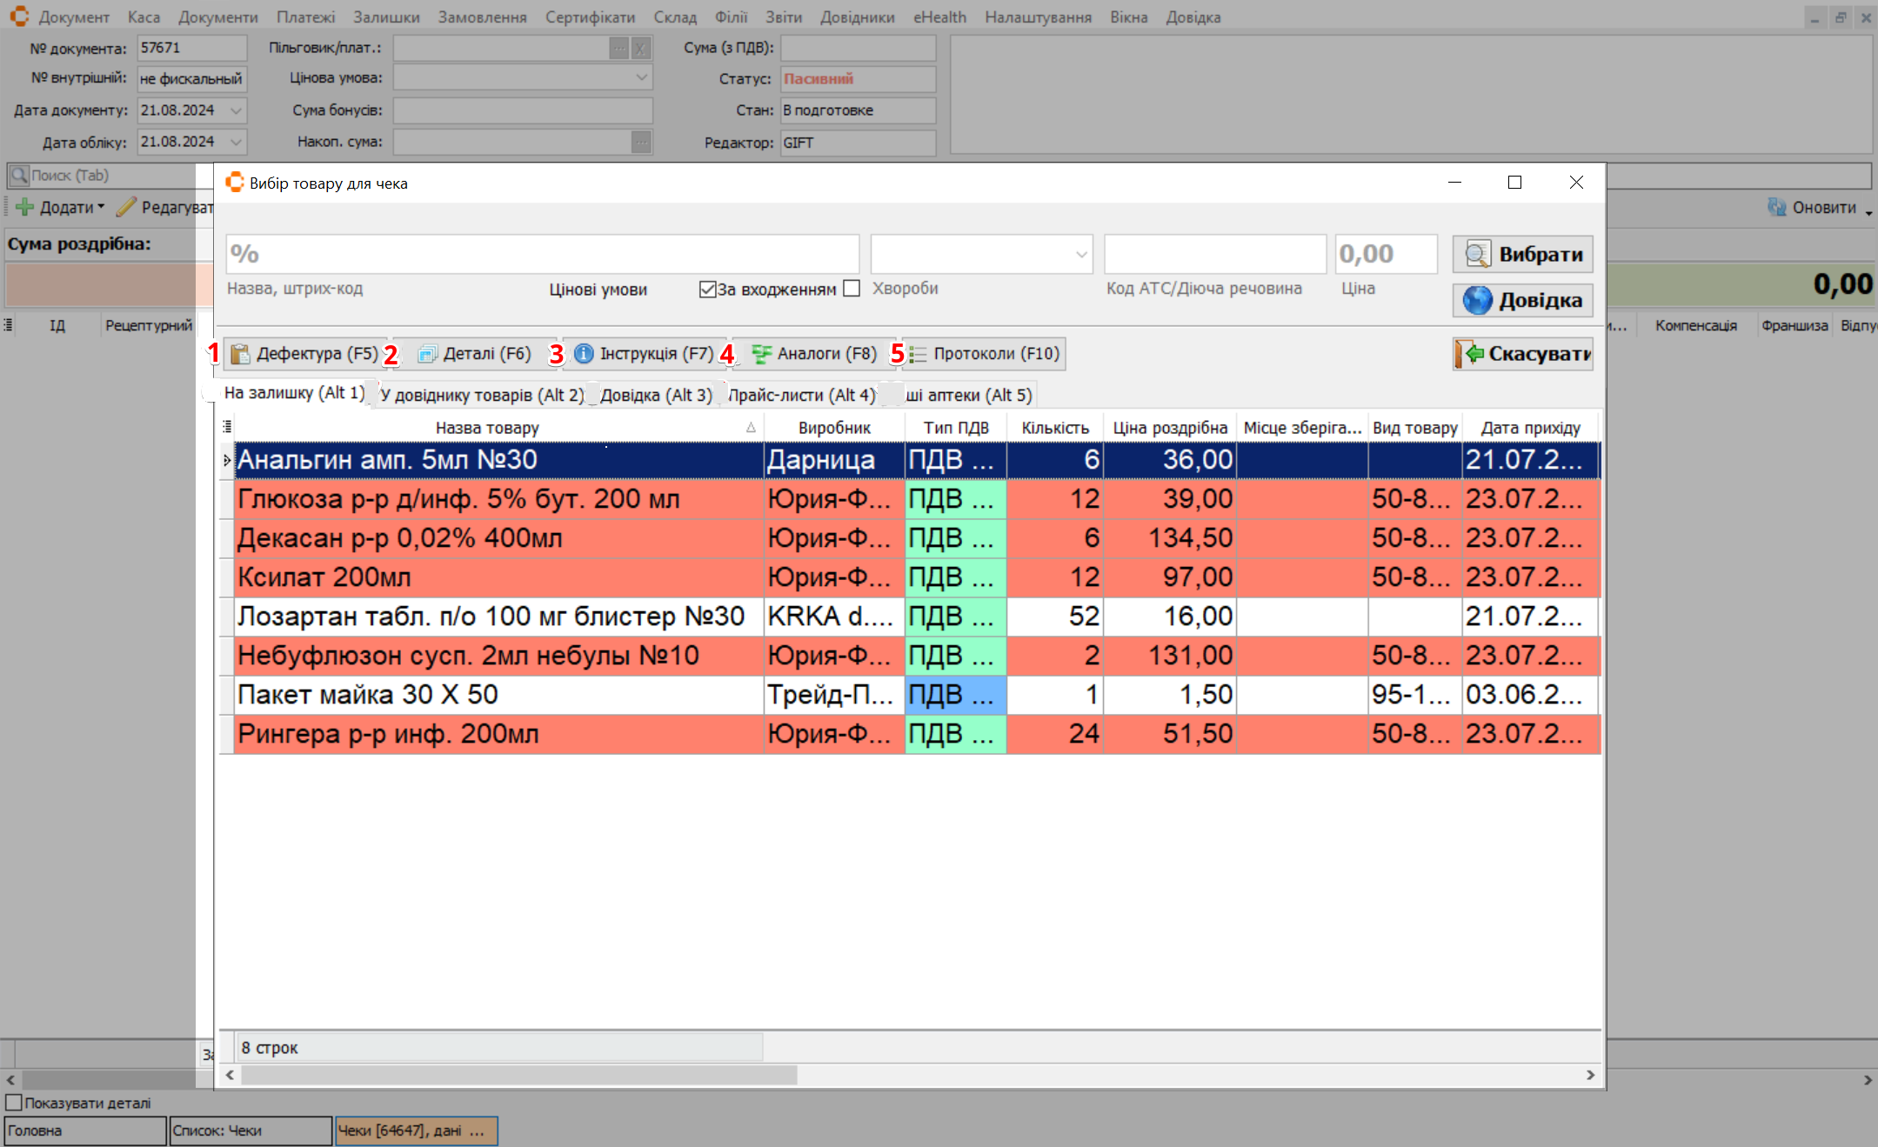Expand the Цінові умови dropdown in dialog
Image resolution: width=1878 pixels, height=1147 pixels.
tap(1081, 255)
